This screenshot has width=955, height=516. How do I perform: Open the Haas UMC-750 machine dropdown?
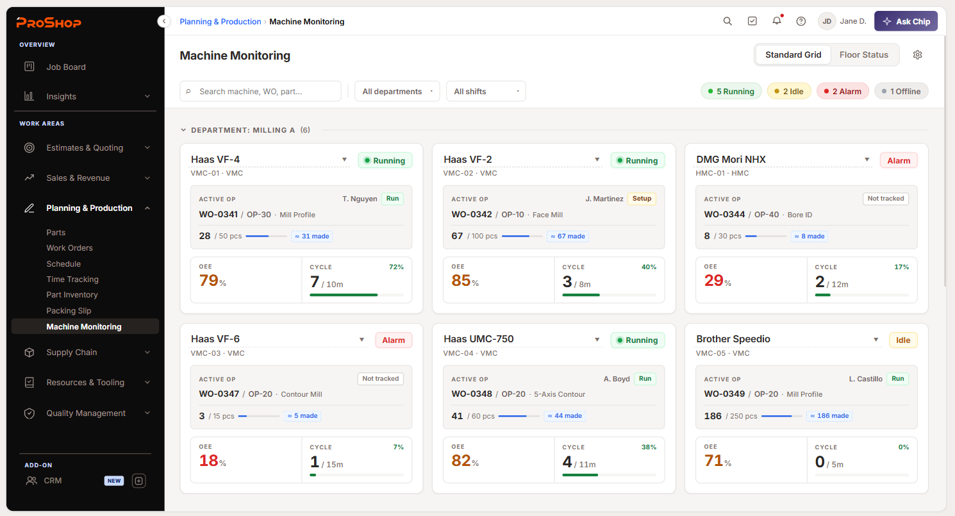click(x=597, y=339)
